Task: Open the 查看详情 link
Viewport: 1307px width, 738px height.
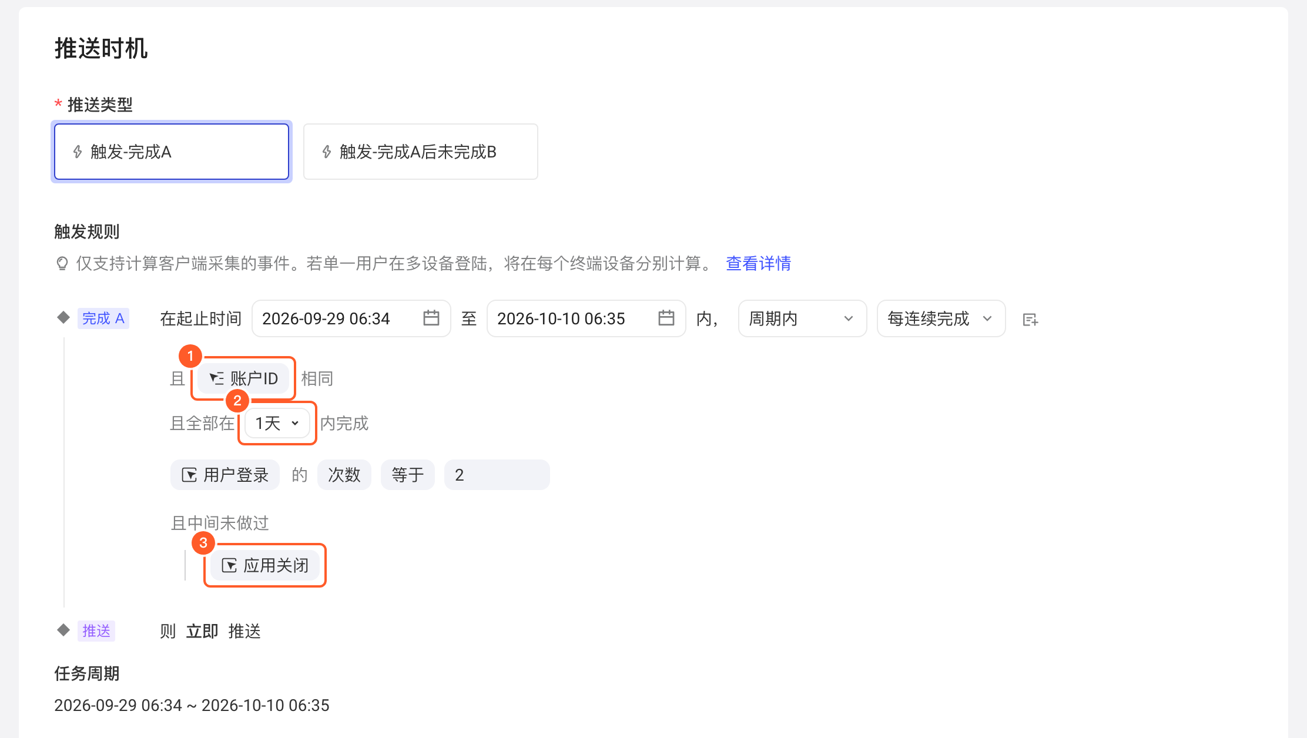Action: click(x=758, y=263)
